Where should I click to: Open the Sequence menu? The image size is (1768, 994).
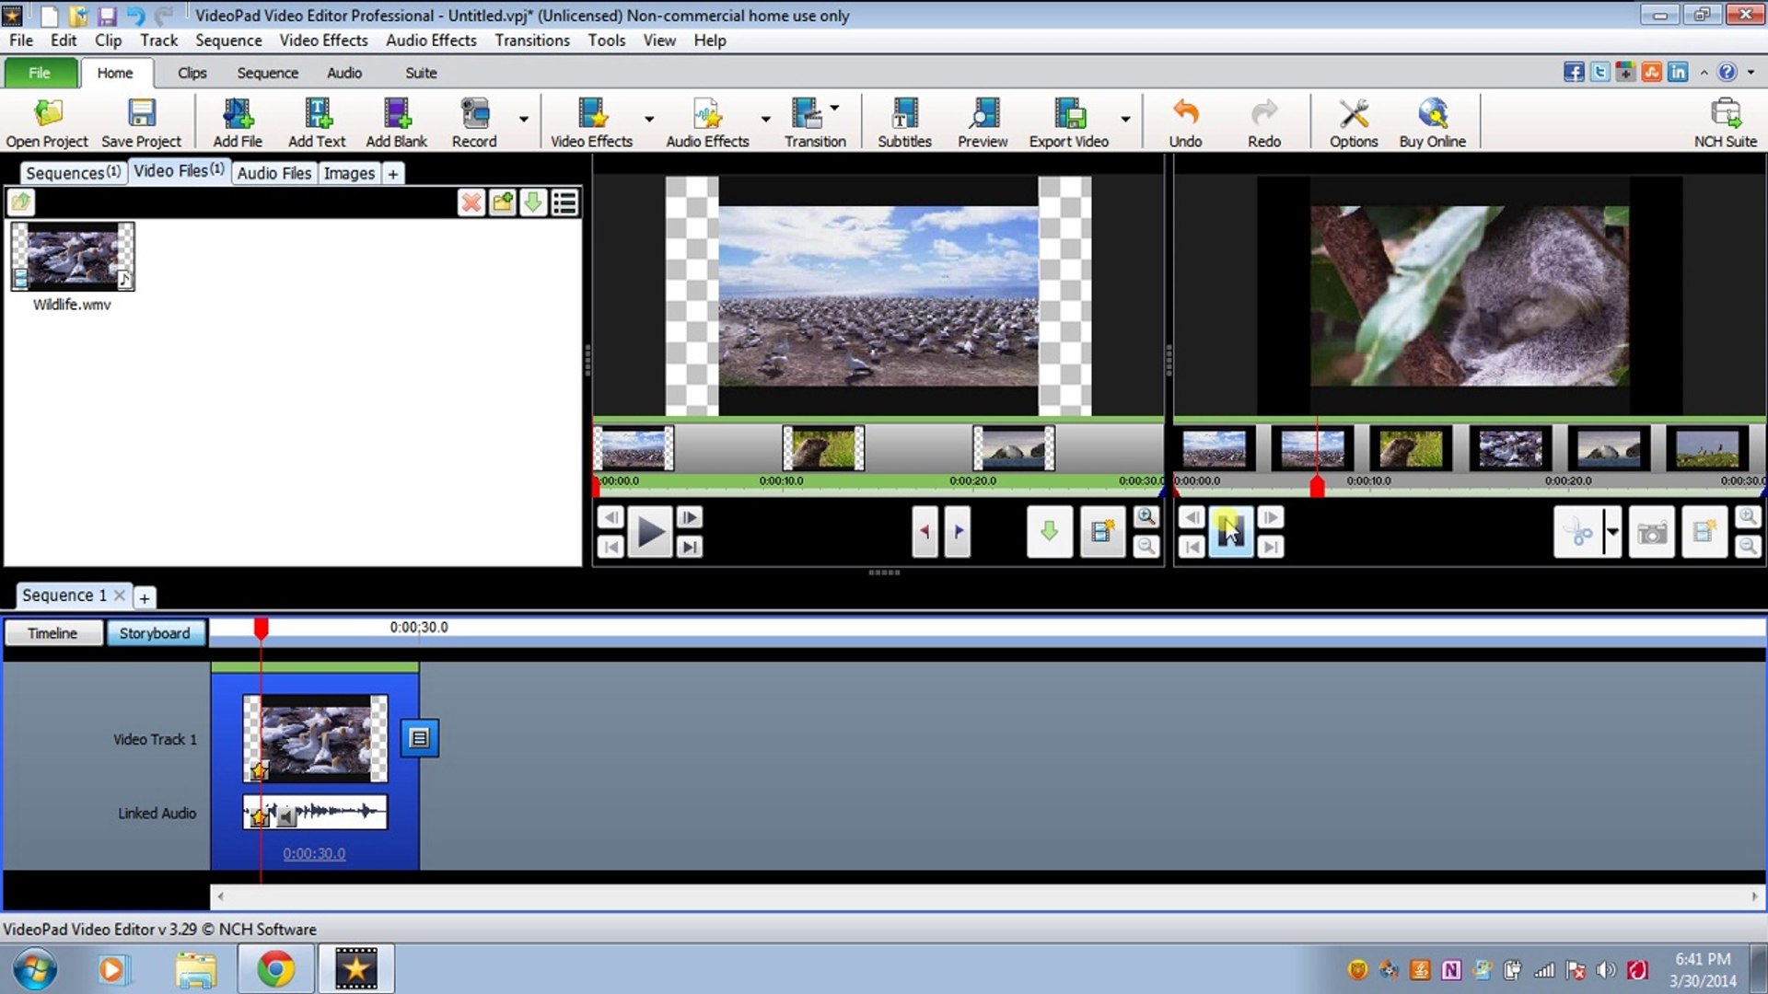(x=228, y=40)
